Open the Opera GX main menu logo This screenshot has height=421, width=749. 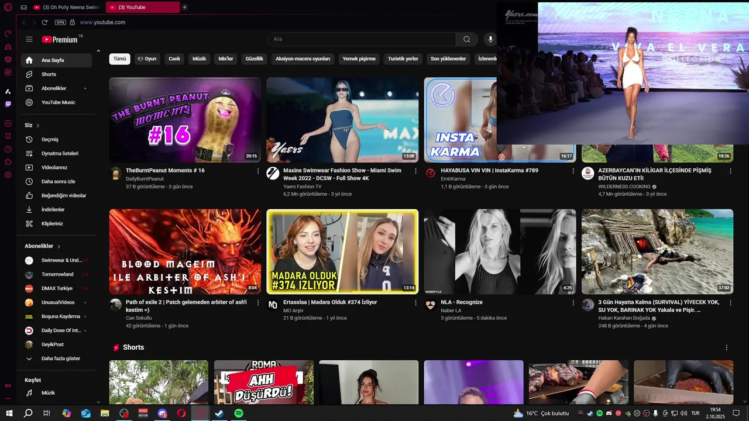(8, 7)
